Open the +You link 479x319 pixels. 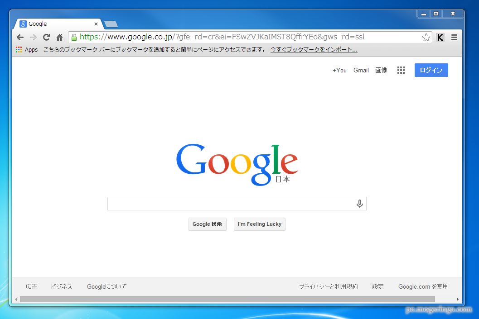339,70
